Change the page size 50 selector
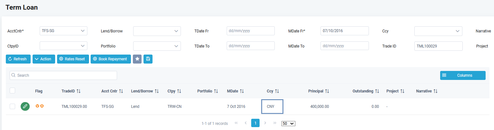 (x=288, y=123)
